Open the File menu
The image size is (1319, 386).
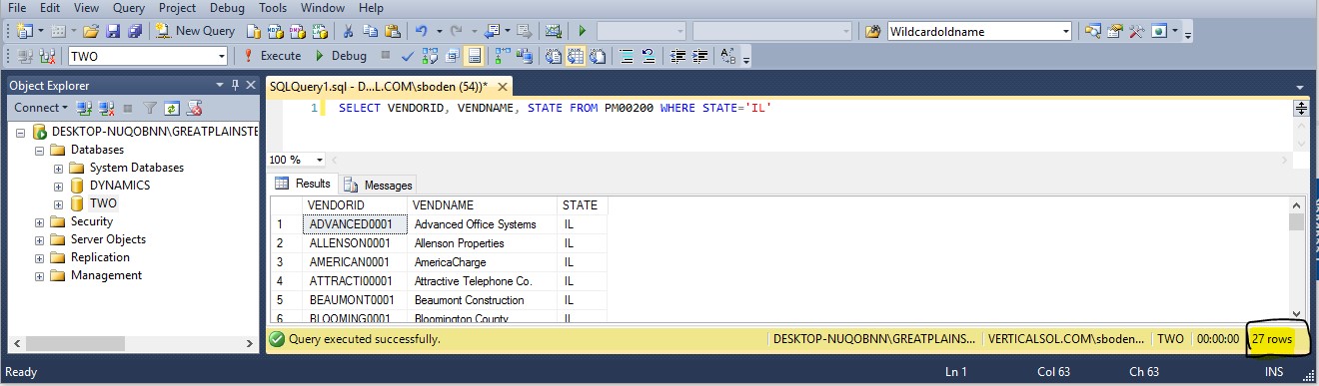[x=16, y=7]
